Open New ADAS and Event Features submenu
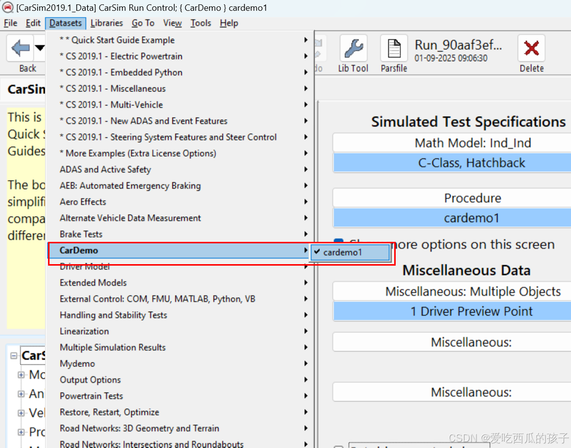This screenshot has width=571, height=448. [x=179, y=120]
